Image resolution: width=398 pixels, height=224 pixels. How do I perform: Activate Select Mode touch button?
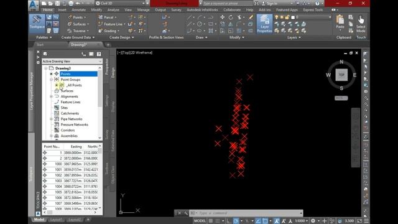(361, 24)
